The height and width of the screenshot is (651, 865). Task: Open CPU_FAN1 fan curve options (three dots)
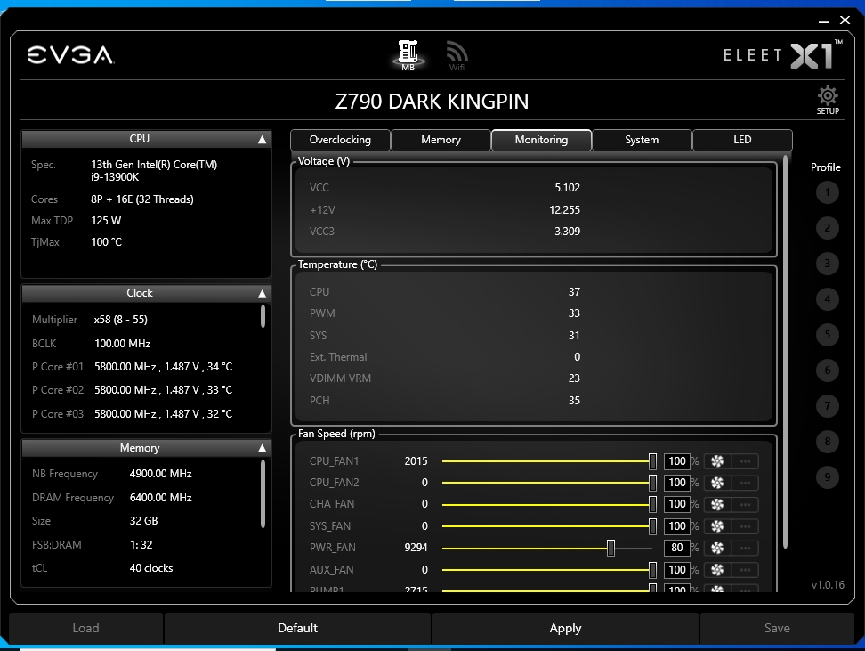[745, 461]
